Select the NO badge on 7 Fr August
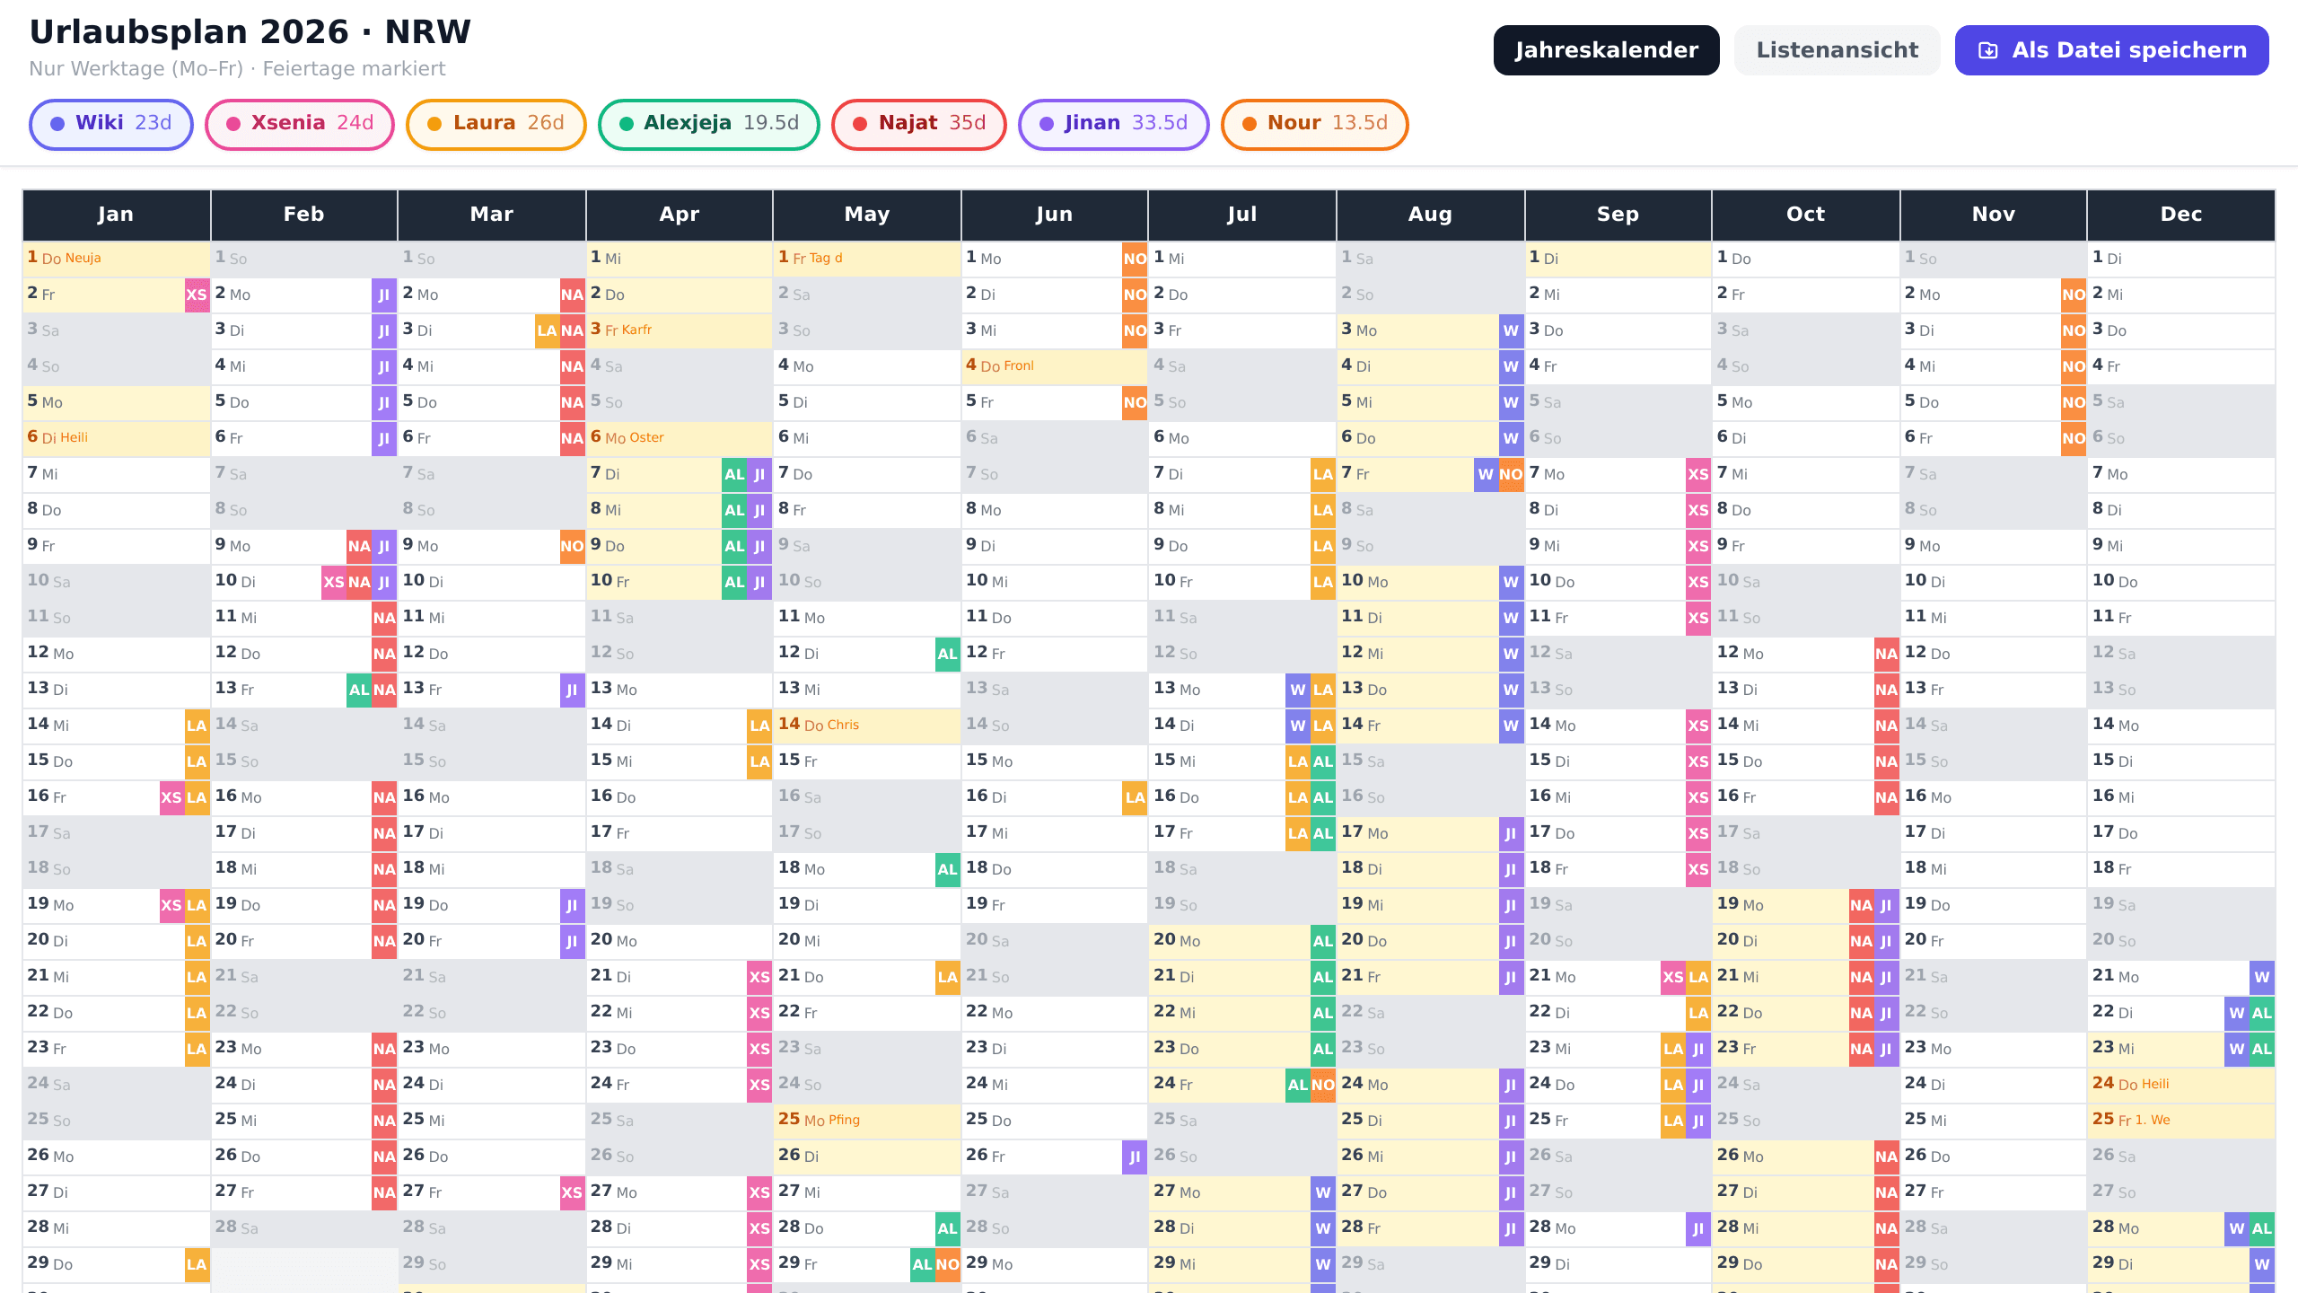The height and width of the screenshot is (1293, 2298). click(1511, 474)
